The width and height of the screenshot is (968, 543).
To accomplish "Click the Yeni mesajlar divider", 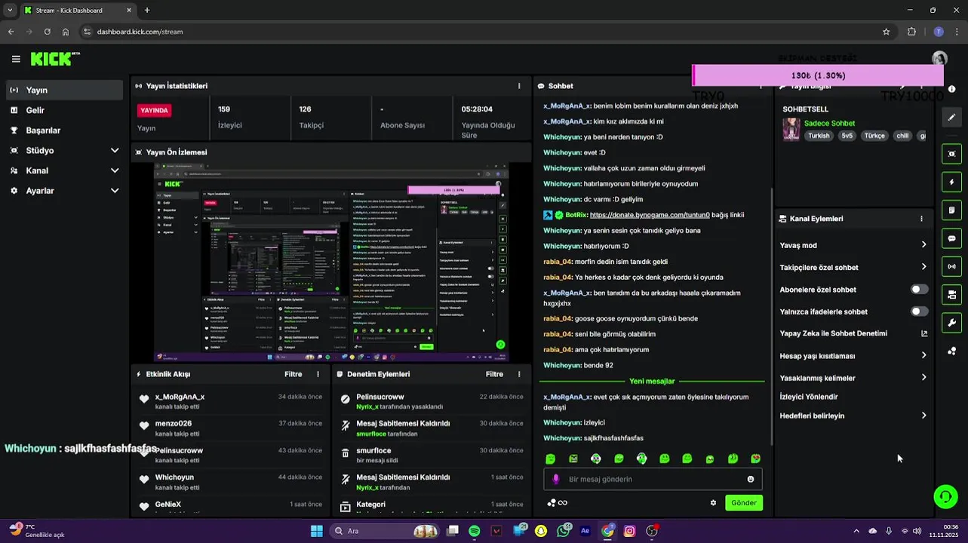I will (x=652, y=381).
